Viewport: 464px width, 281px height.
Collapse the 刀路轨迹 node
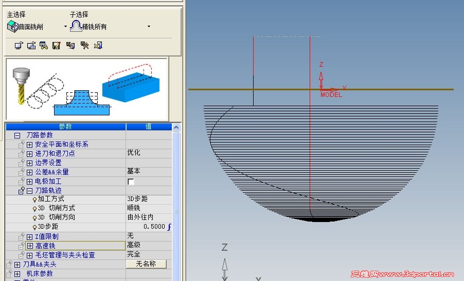(30, 191)
